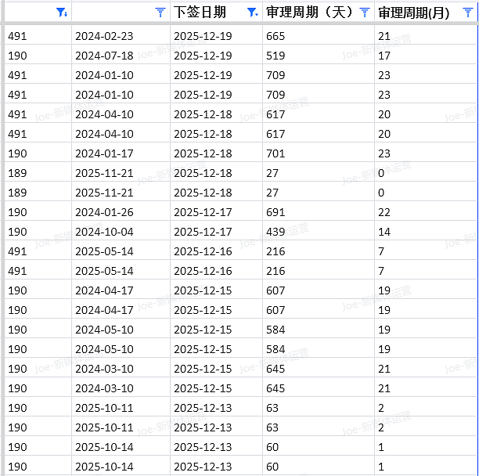Open the first column's sort-filter icon
Image resolution: width=479 pixels, height=476 pixels.
[x=62, y=13]
